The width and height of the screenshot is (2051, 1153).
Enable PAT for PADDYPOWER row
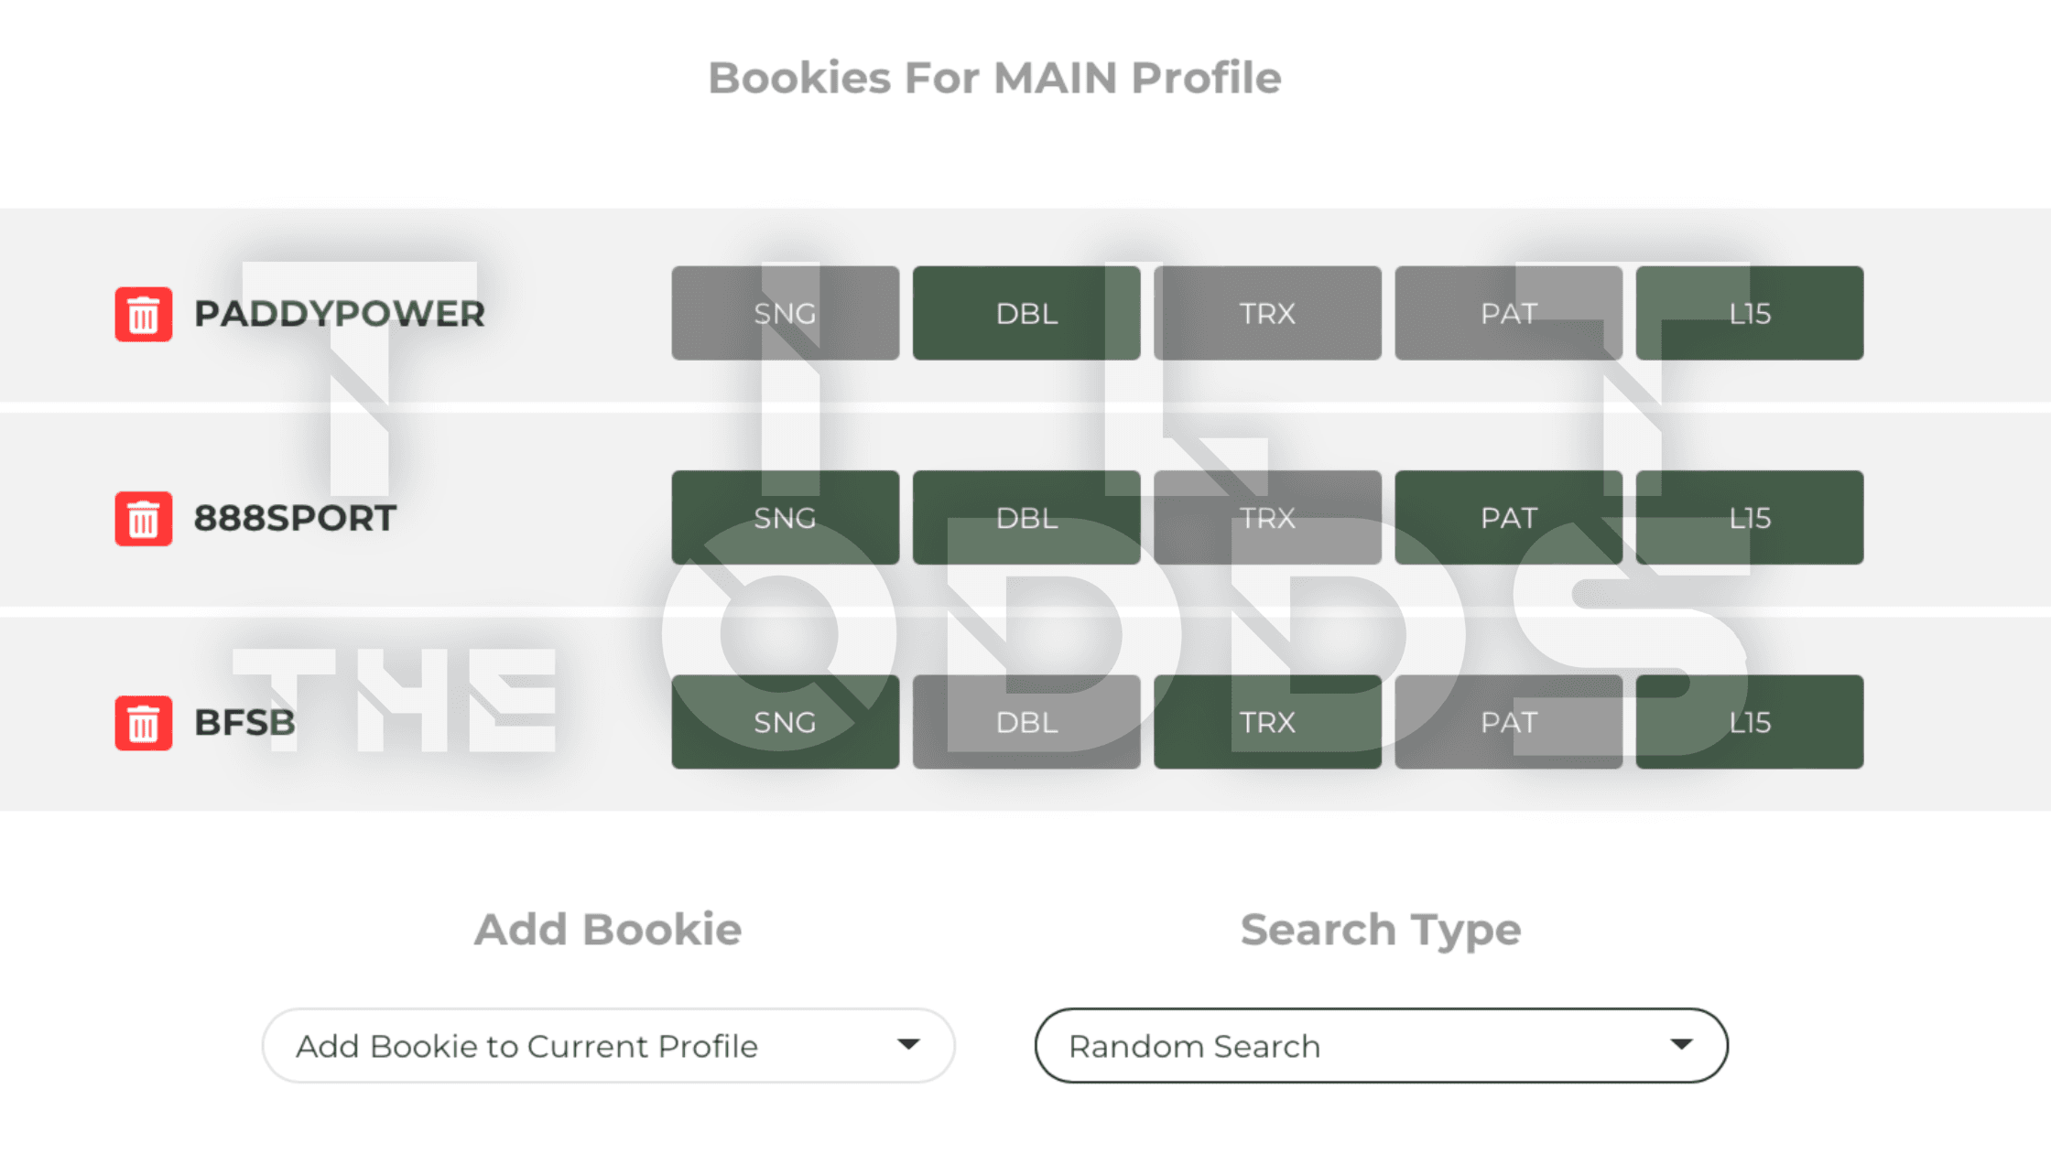(x=1508, y=314)
